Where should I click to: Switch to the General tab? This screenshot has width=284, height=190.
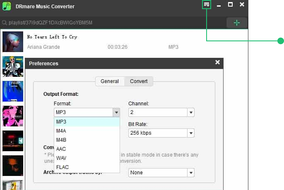tap(110, 81)
